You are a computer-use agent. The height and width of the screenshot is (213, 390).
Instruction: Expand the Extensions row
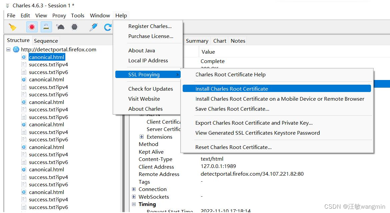(142, 137)
